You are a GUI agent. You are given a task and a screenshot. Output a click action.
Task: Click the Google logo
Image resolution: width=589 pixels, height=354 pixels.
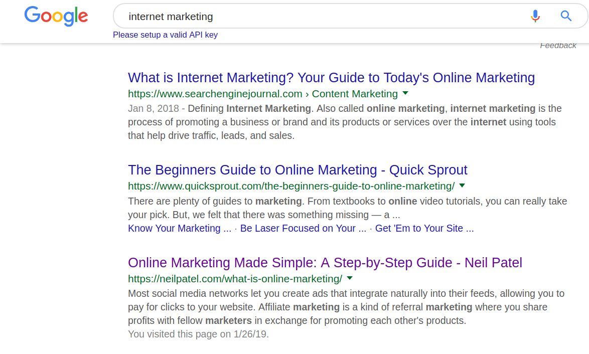(56, 16)
